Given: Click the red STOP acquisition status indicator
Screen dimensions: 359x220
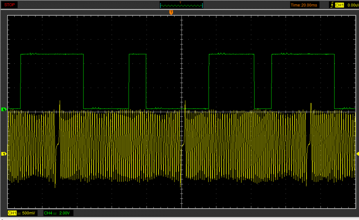Looking at the screenshot, I should click(x=9, y=5).
